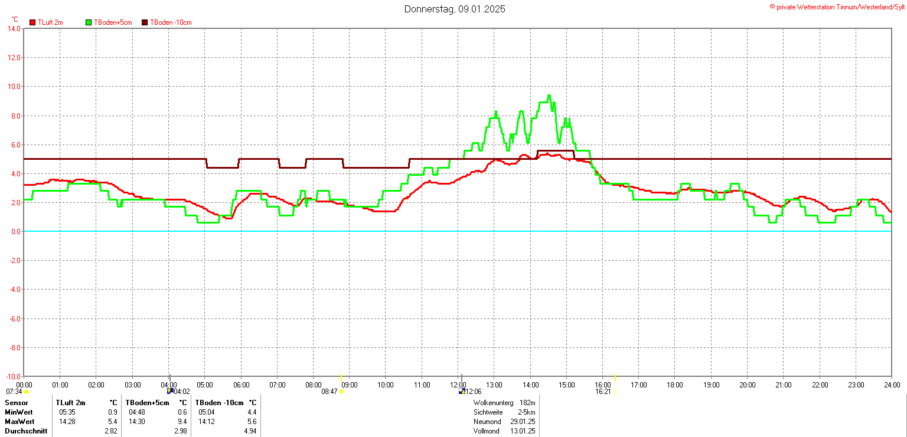Click the TLuft 2m column header in table

coord(71,403)
